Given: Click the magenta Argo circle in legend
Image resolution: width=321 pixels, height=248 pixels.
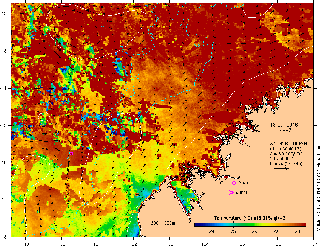Looking at the screenshot, I should coord(234,183).
